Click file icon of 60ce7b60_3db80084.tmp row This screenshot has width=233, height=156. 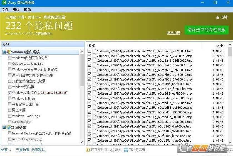point(94,70)
